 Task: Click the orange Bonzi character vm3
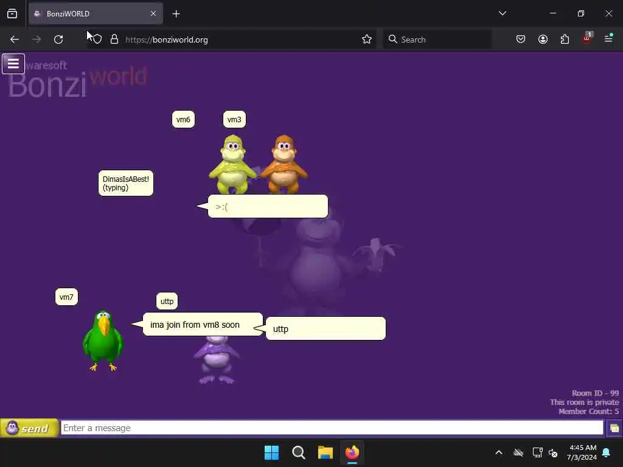point(284,164)
